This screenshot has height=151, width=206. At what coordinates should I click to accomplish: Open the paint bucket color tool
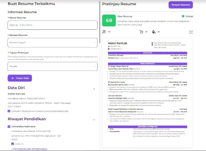pos(153,32)
